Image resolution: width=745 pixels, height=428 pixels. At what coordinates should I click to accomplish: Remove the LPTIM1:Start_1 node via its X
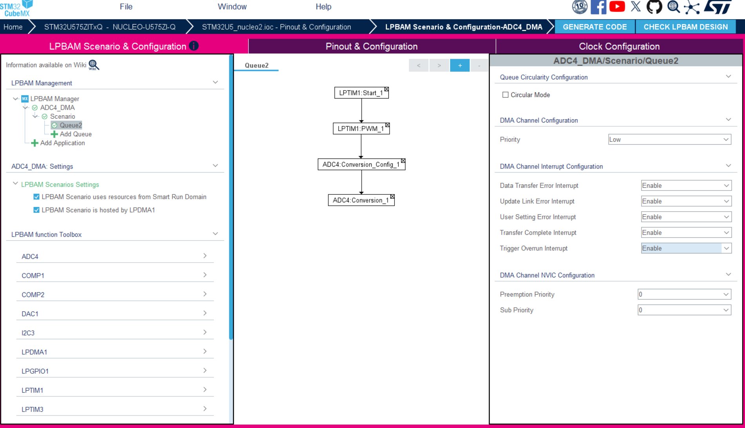386,89
